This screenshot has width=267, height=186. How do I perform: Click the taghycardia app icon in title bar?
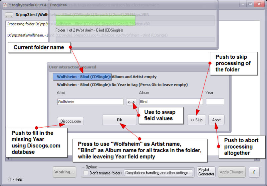point(5,4)
